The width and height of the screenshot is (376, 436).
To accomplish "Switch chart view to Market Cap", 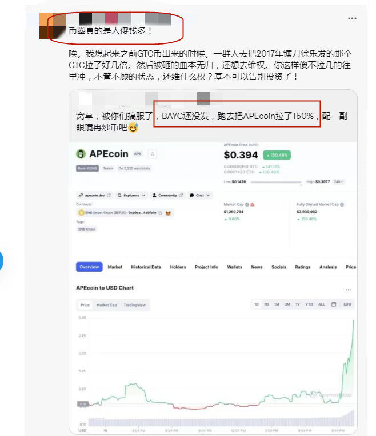I will (x=106, y=305).
